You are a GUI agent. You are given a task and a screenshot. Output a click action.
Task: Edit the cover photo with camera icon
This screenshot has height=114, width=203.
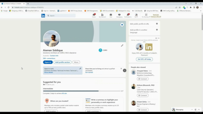tap(122, 25)
